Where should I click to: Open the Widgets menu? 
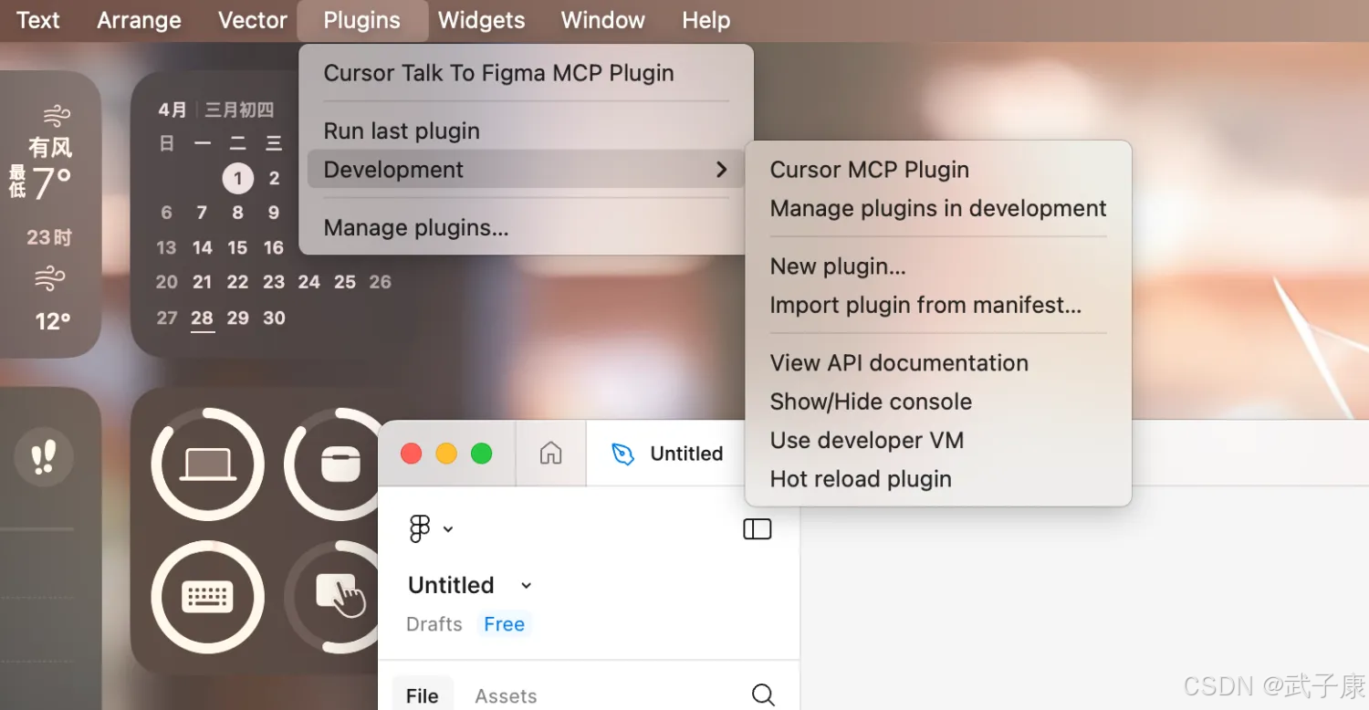482,20
